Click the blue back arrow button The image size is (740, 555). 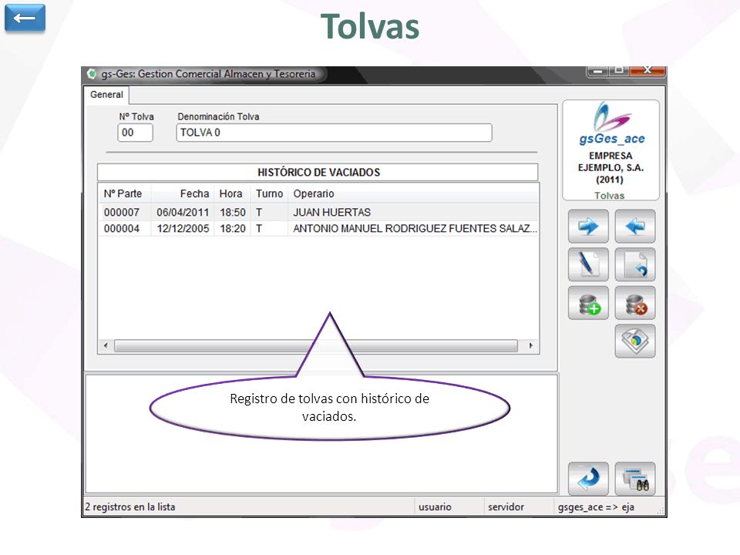(25, 18)
